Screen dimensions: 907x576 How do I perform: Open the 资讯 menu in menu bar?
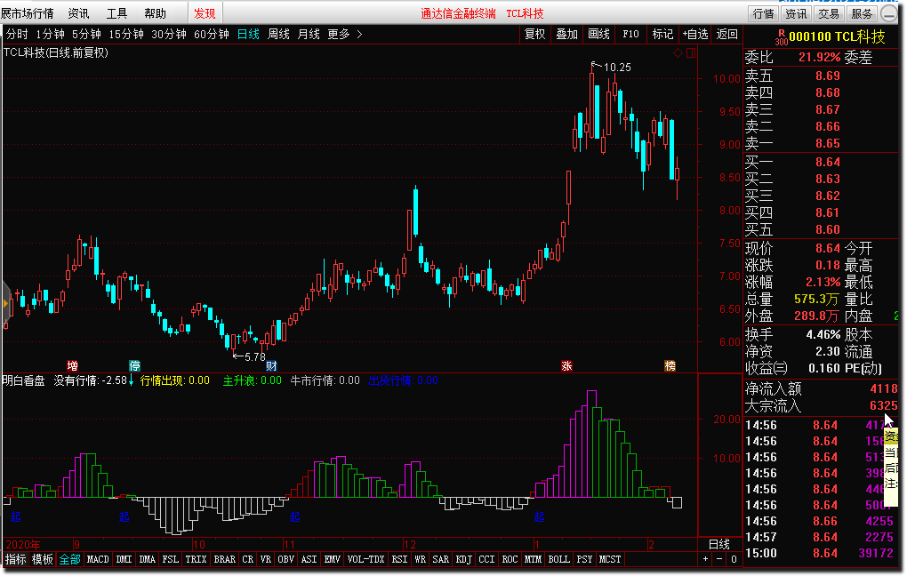[x=78, y=13]
